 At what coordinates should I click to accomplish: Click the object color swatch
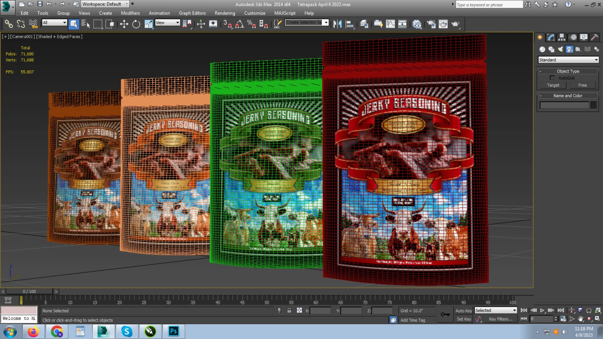(594, 105)
